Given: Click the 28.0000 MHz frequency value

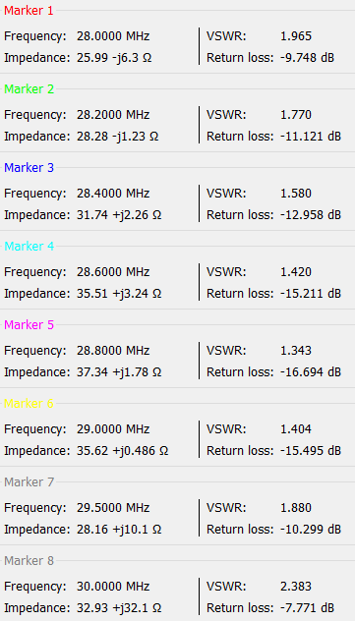Looking at the screenshot, I should (113, 36).
